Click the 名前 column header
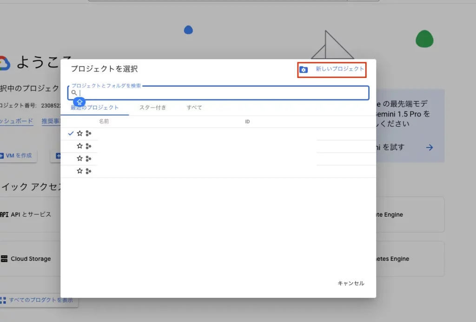476x322 pixels. click(x=103, y=121)
